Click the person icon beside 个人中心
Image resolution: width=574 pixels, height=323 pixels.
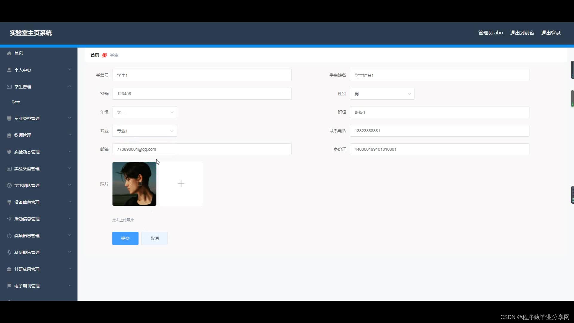click(9, 70)
